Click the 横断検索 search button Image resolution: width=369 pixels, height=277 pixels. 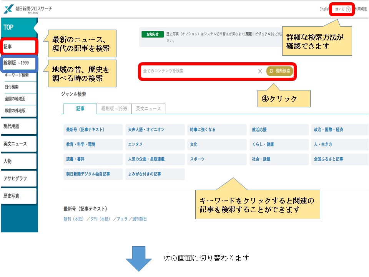point(279,71)
